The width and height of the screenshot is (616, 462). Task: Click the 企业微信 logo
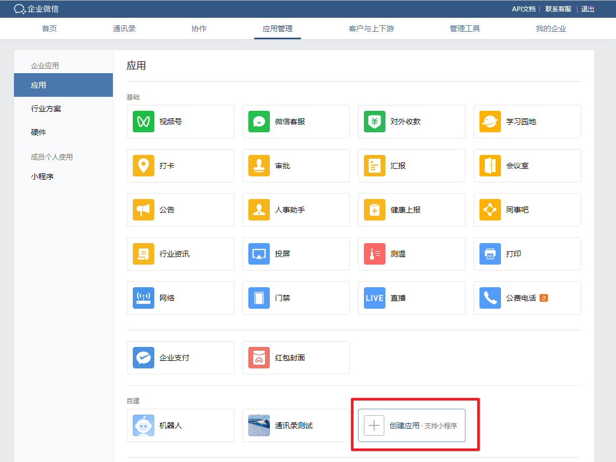[x=36, y=9]
